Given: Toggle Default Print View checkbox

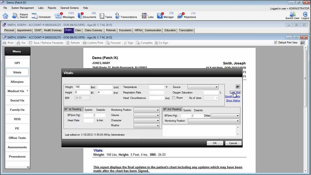Looking at the screenshot, I should [275, 43].
